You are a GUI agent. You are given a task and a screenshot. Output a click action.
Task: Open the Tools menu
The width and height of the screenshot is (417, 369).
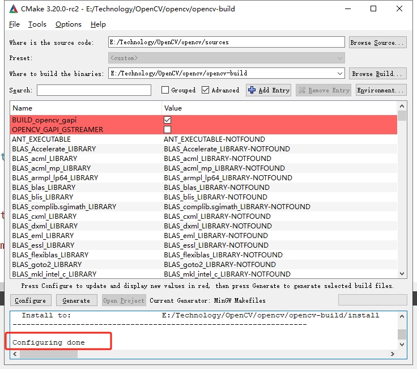37,24
